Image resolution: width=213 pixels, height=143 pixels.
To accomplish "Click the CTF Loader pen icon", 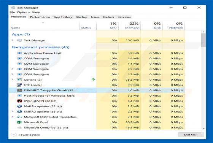I will point(19,85).
